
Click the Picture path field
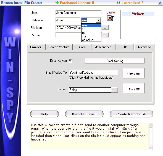(69, 35)
